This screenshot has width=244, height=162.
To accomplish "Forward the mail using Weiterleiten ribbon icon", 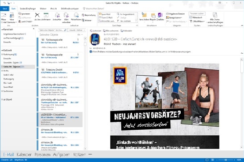I will pos(76,17).
